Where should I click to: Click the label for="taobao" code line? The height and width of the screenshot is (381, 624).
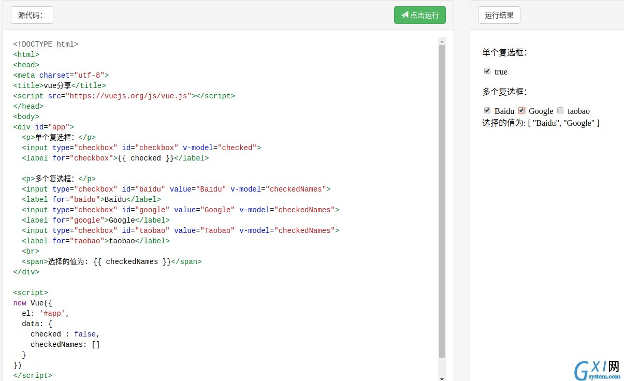coord(96,241)
